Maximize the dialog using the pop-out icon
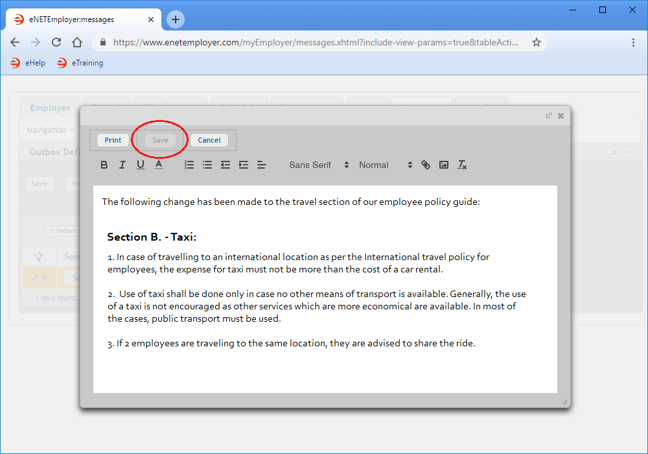648x454 pixels. click(x=549, y=115)
